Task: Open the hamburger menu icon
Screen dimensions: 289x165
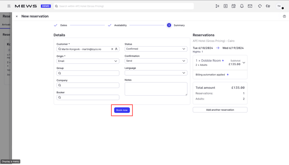Action: click(x=9, y=6)
